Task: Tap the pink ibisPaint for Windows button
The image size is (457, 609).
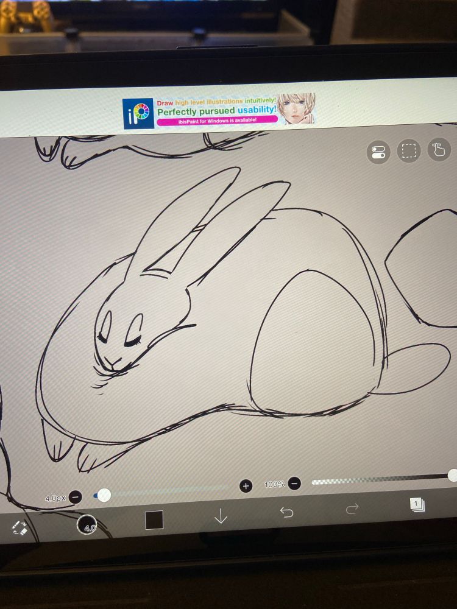Action: point(218,121)
